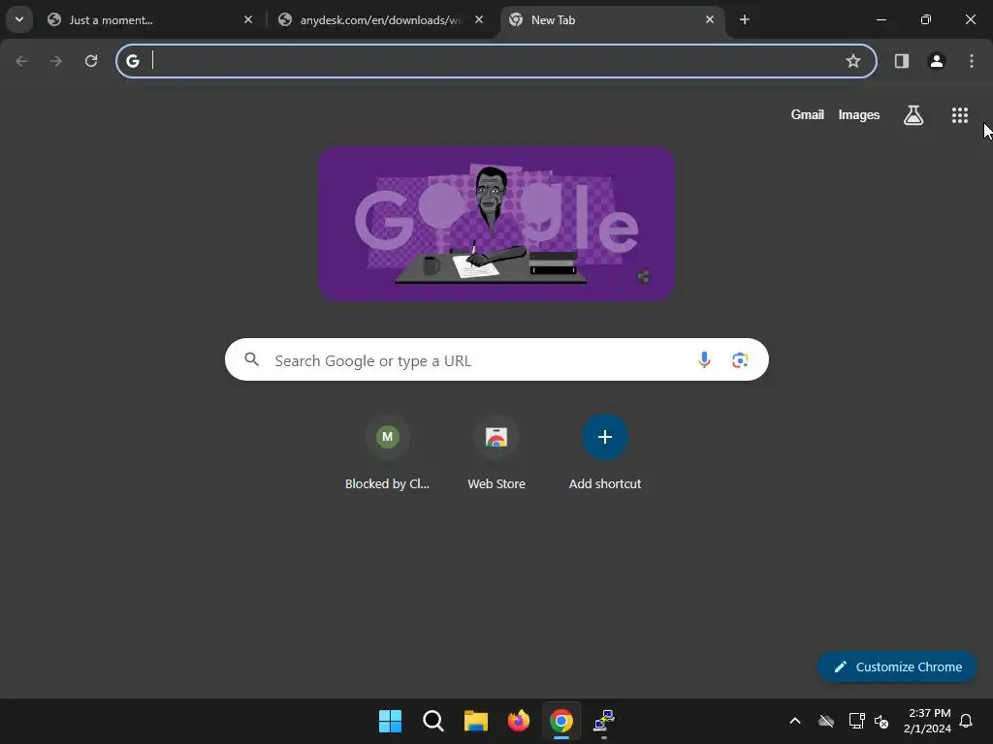Open the Web Store shortcut

pos(496,453)
